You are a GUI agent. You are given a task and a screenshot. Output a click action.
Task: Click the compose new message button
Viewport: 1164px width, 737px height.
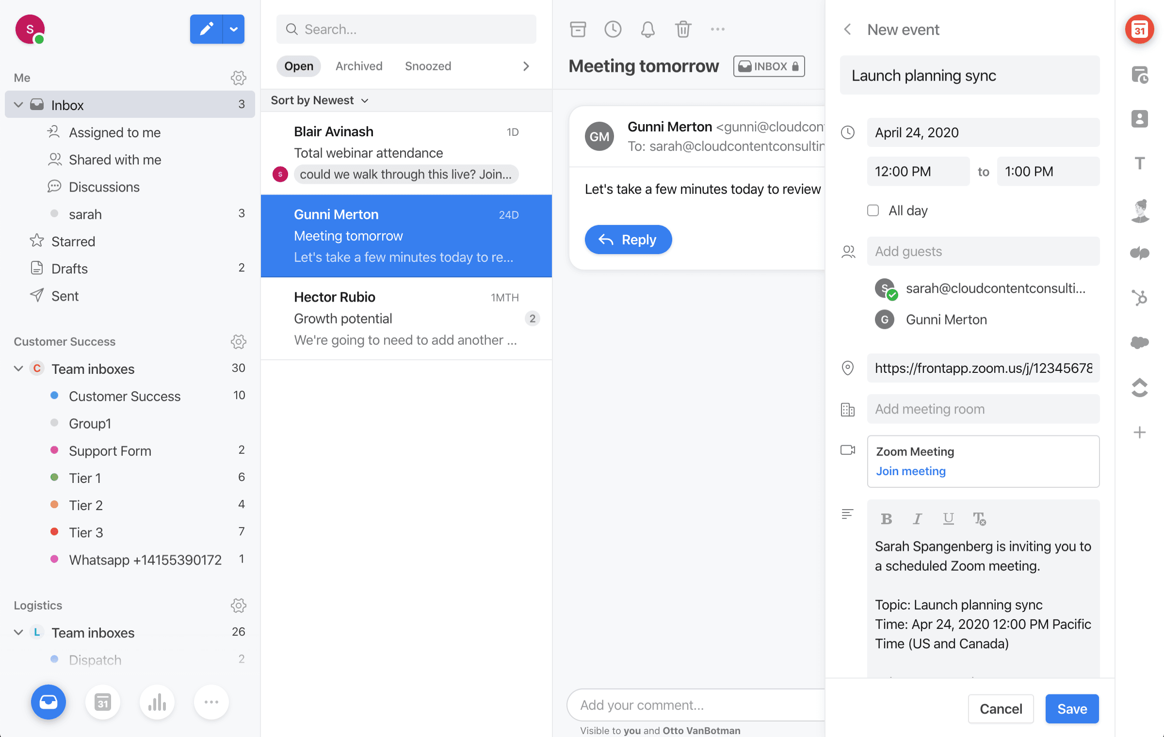206,28
